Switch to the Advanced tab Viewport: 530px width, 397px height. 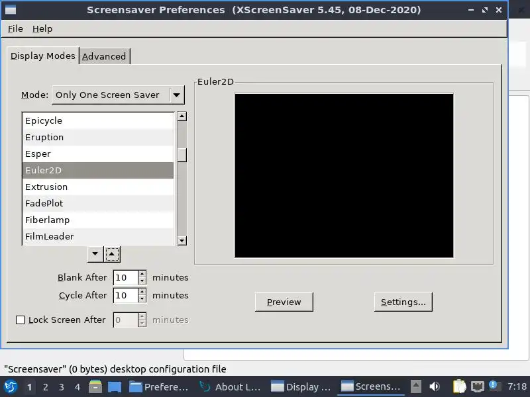(104, 56)
